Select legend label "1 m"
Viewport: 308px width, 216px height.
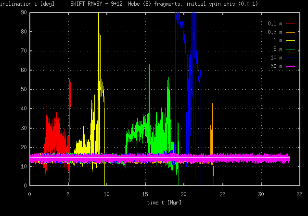(x=278, y=41)
